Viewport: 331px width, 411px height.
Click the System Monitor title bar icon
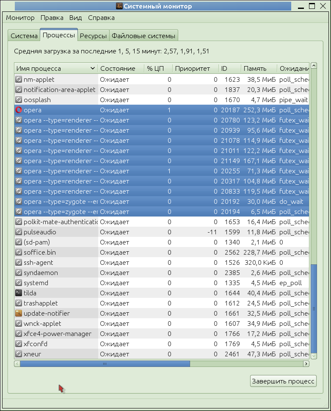tap(119, 6)
